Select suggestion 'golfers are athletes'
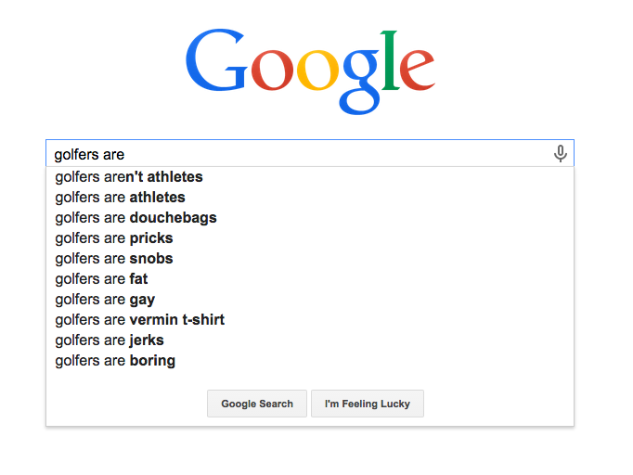Viewport: 633px width, 475px height. (x=310, y=198)
